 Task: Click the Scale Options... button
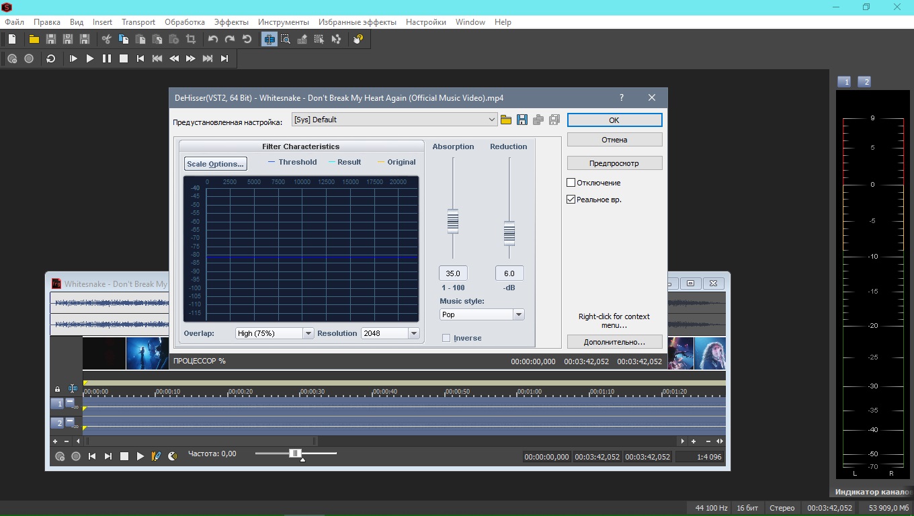tap(215, 164)
